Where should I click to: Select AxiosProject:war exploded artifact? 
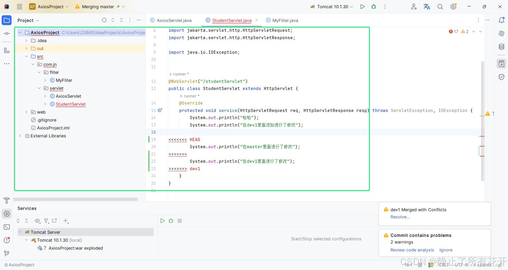[76, 248]
